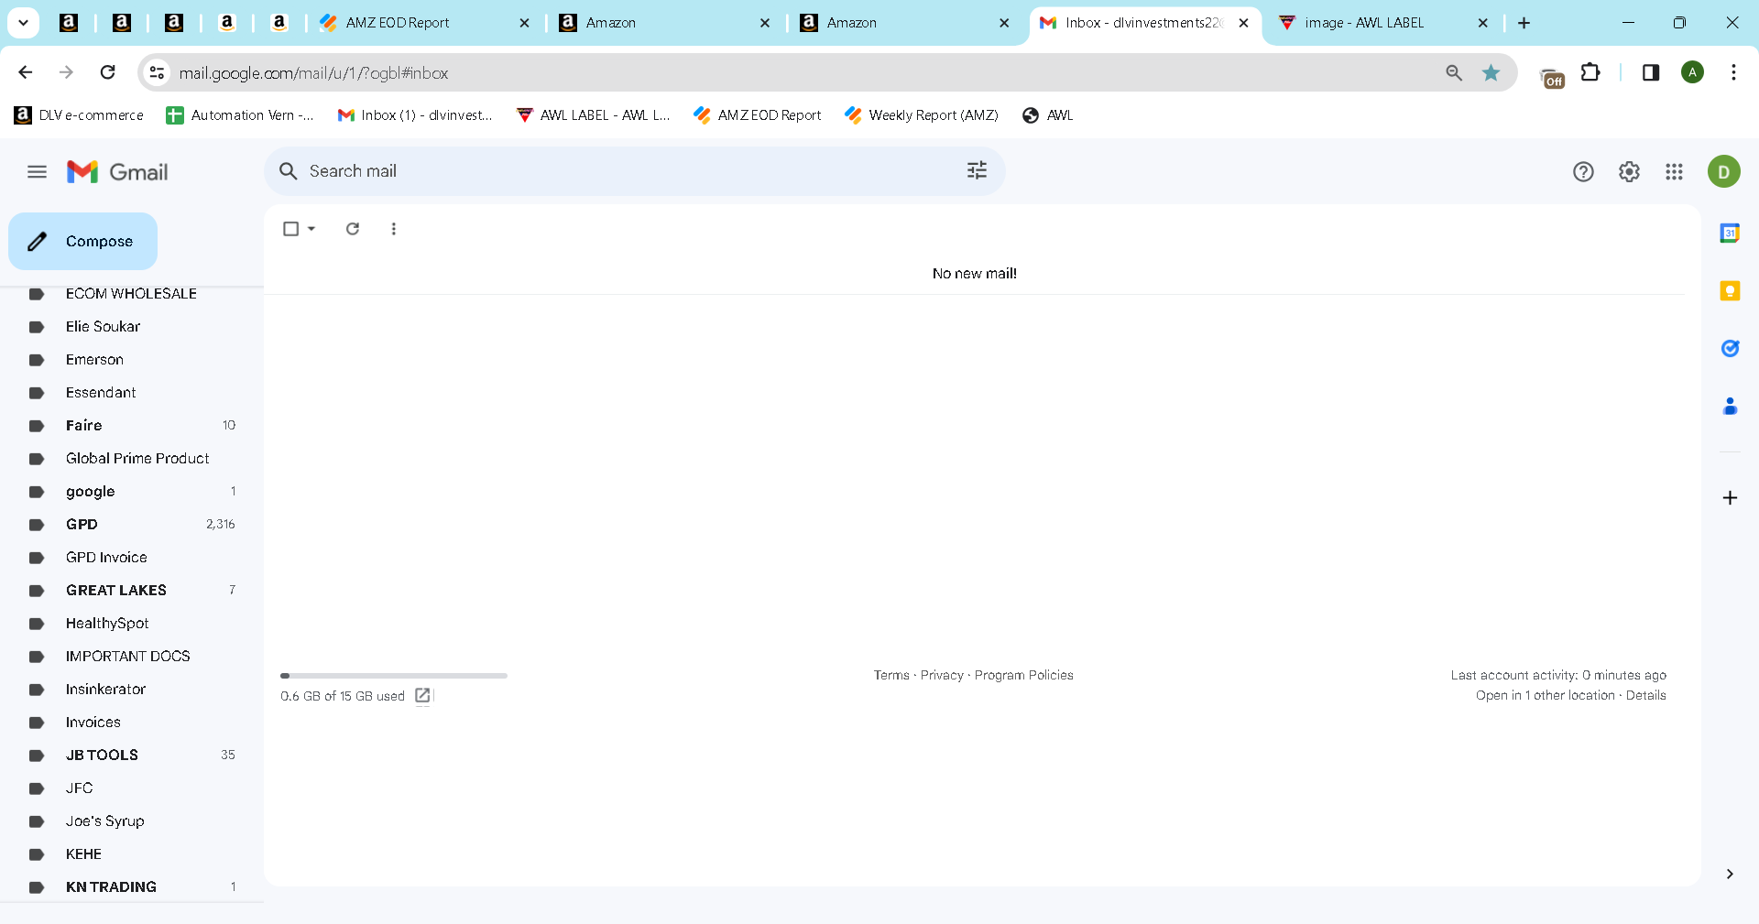Viewport: 1759px width, 924px height.
Task: Open Google Contacts side panel icon
Action: click(1730, 406)
